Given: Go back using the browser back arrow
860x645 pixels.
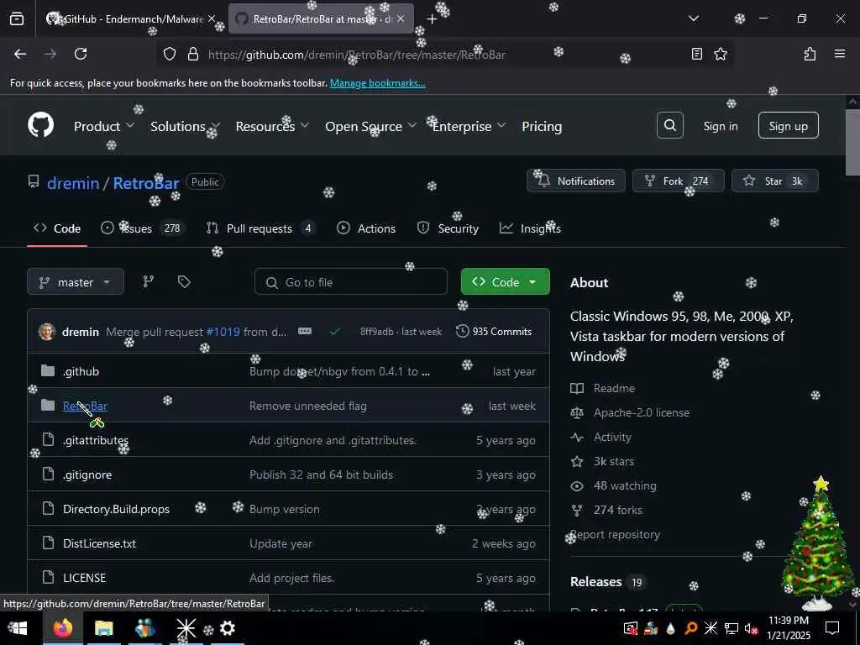Looking at the screenshot, I should tap(20, 54).
